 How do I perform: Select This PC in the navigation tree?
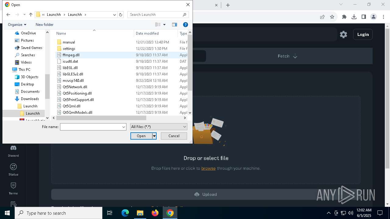tap(24, 70)
